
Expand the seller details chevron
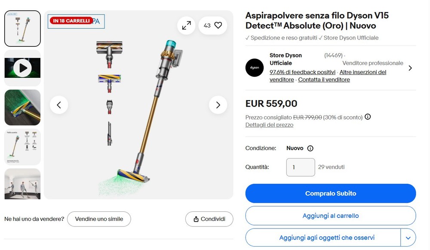410,68
